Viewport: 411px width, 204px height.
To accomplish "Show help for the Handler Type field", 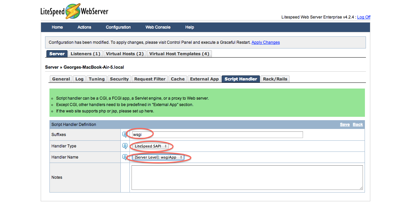I will [125, 146].
